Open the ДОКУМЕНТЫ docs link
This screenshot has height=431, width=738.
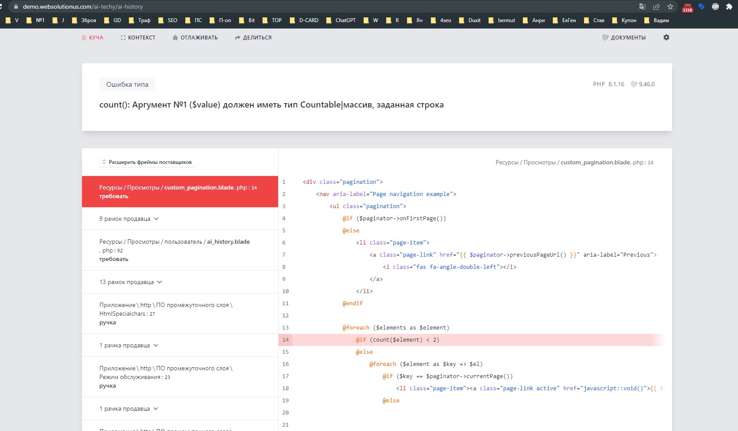[x=624, y=38]
